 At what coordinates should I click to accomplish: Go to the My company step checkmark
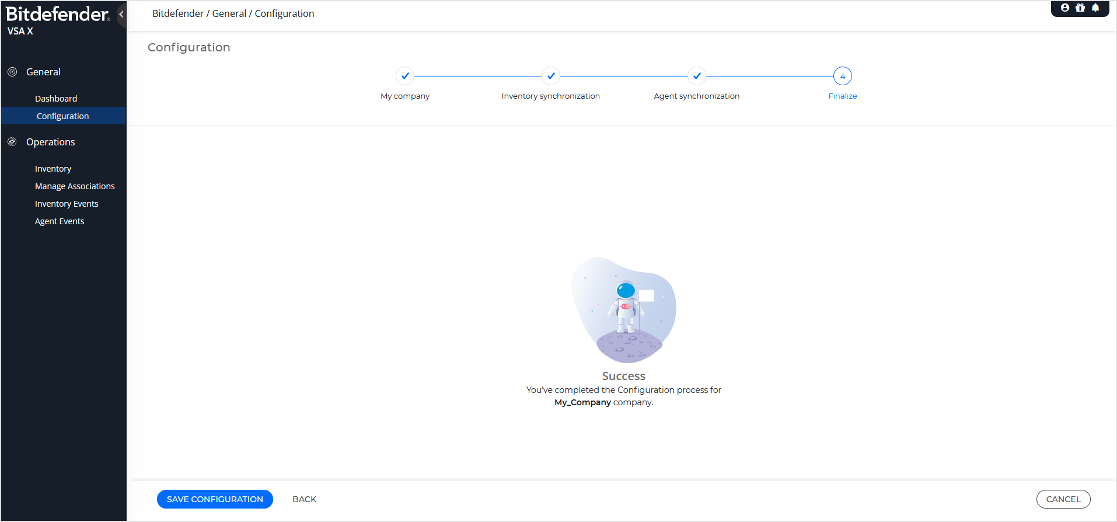pos(405,76)
